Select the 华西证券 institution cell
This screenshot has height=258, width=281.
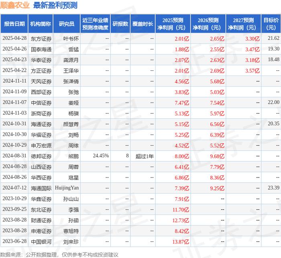pos(41,178)
